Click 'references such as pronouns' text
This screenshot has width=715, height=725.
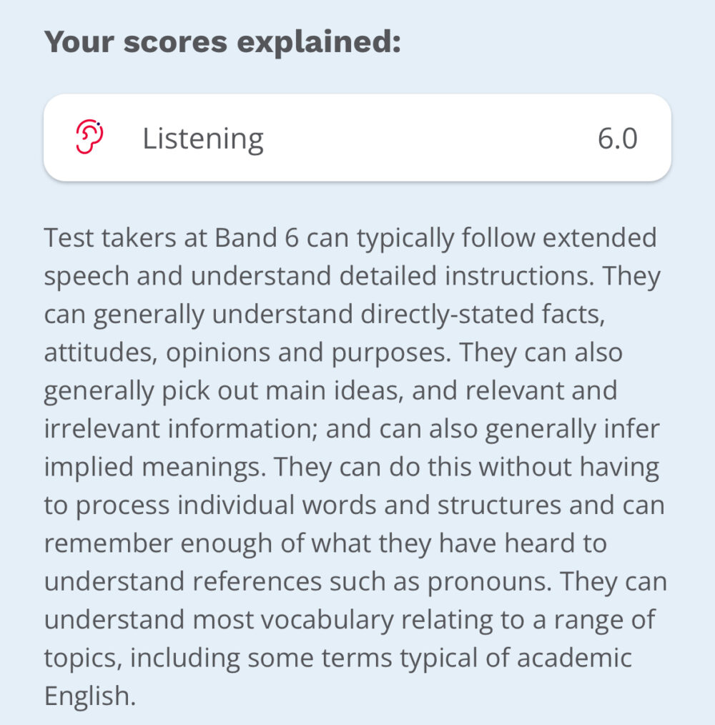[x=373, y=582]
